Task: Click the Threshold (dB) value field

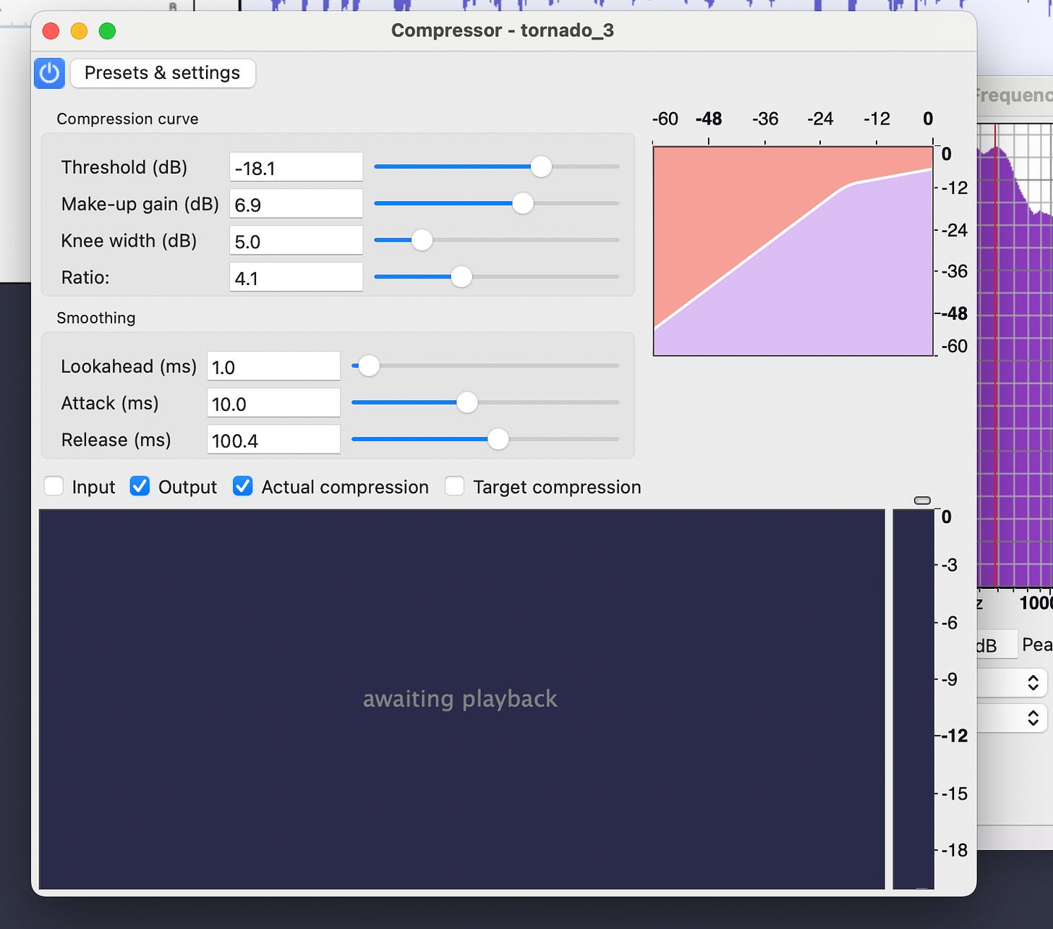Action: click(x=296, y=167)
